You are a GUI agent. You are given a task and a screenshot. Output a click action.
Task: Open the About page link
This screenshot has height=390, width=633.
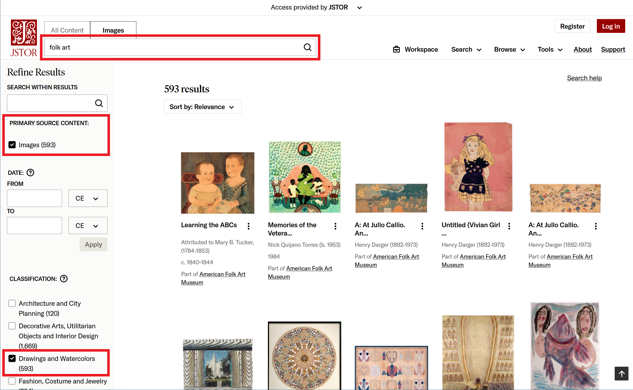pyautogui.click(x=582, y=49)
